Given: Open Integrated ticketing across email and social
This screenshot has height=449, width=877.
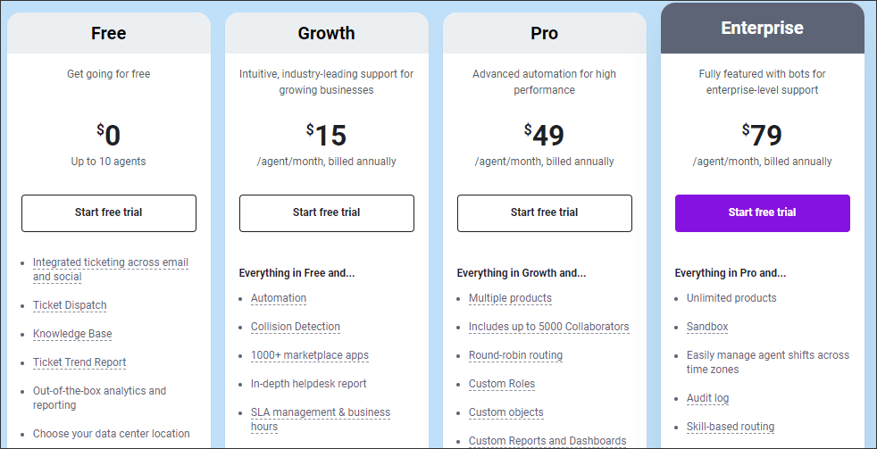Looking at the screenshot, I should 111,270.
